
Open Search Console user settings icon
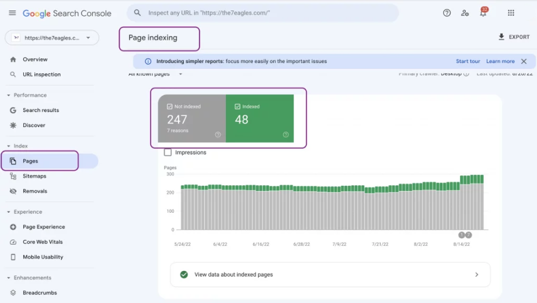click(x=465, y=13)
